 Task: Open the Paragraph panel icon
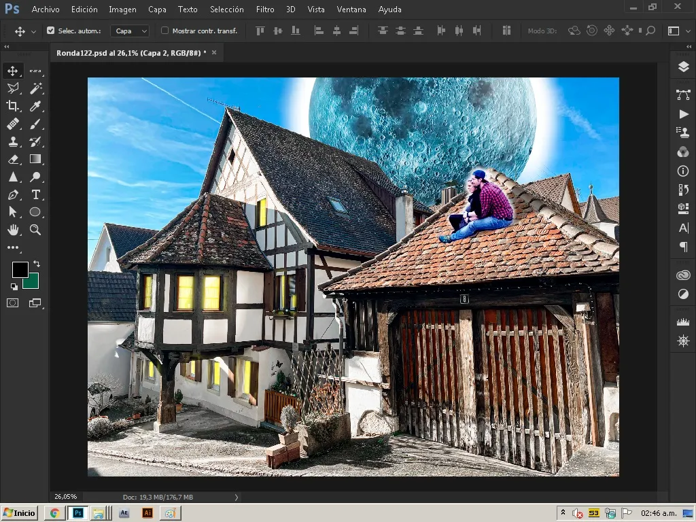(x=683, y=246)
